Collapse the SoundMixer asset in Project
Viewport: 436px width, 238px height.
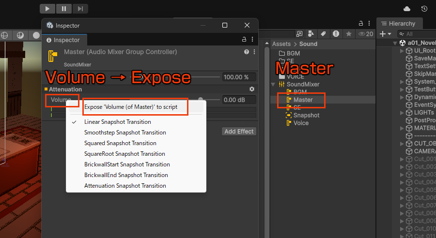[273, 84]
